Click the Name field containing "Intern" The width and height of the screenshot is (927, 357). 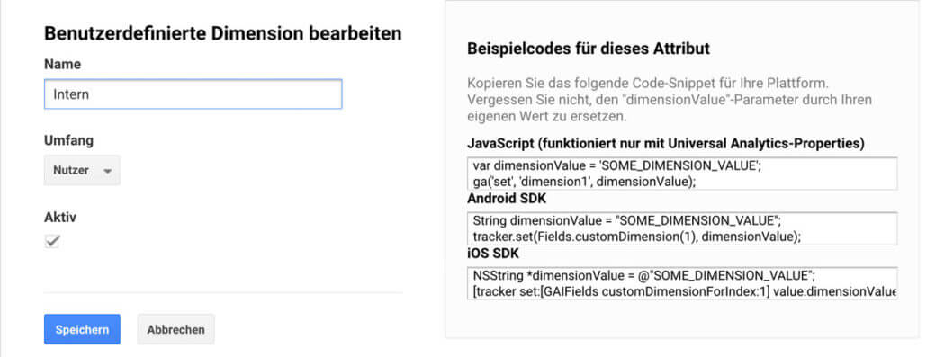point(193,94)
